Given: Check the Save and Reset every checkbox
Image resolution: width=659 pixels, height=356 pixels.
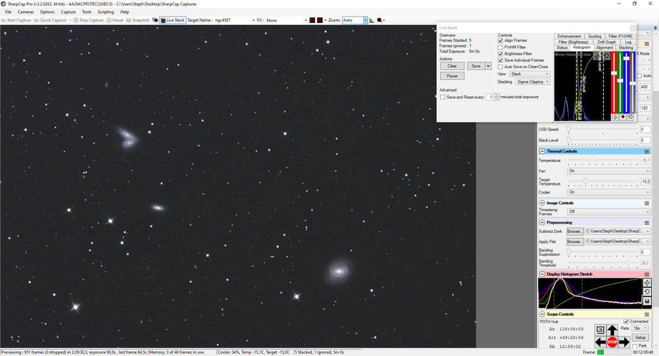Looking at the screenshot, I should point(443,97).
